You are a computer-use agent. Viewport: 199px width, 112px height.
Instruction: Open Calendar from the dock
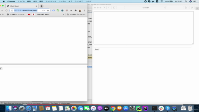point(48,108)
